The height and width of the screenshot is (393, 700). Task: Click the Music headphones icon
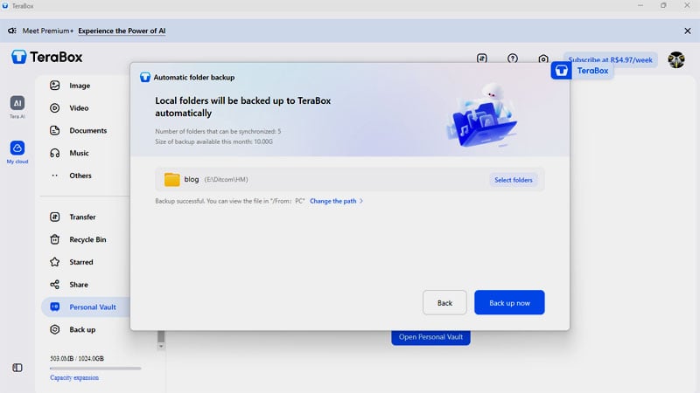coord(54,153)
